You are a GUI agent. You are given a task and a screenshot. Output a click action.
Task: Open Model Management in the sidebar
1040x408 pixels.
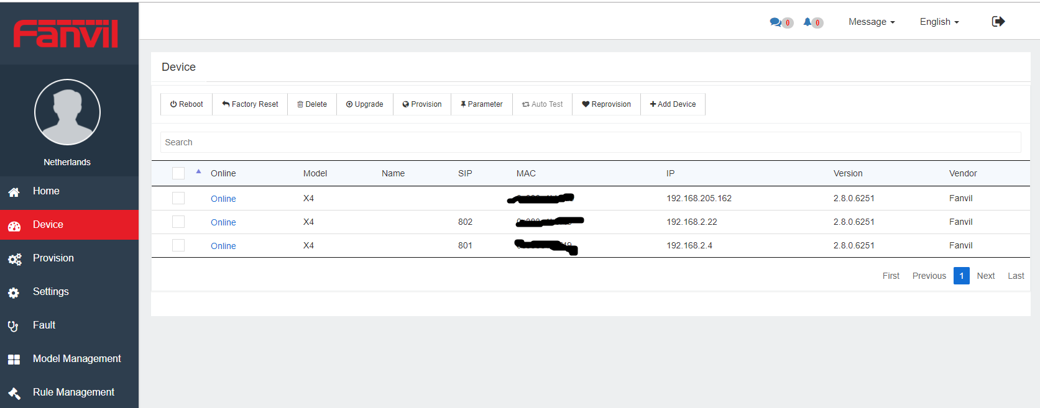tap(69, 359)
